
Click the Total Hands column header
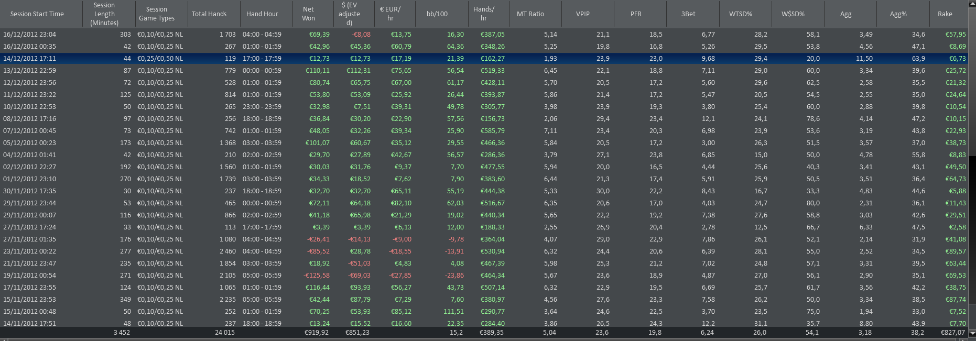[209, 14]
